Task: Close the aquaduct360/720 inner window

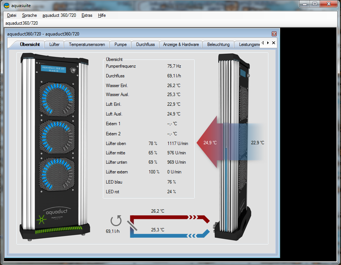Action: (x=274, y=34)
